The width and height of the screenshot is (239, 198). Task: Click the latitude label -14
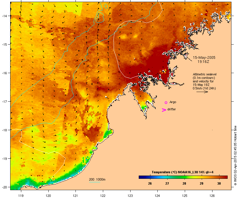4,16
